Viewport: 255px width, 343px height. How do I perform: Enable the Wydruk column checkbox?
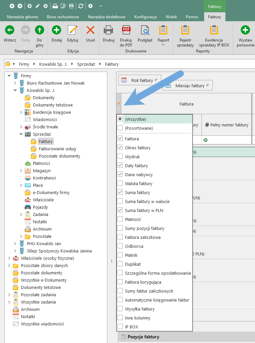pos(120,157)
